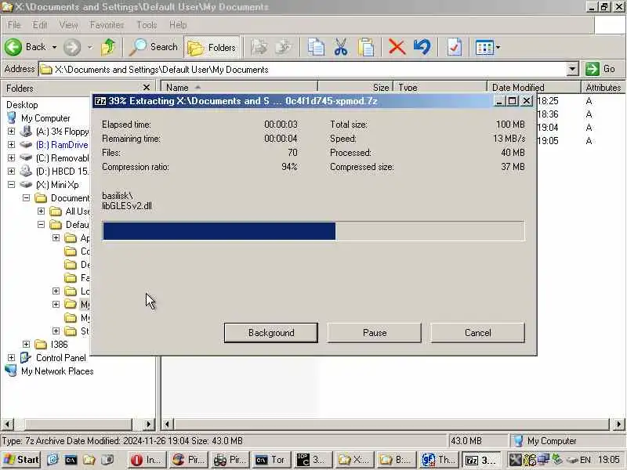Click the EN language indicator in tray
Image resolution: width=627 pixels, height=470 pixels.
coord(585,460)
